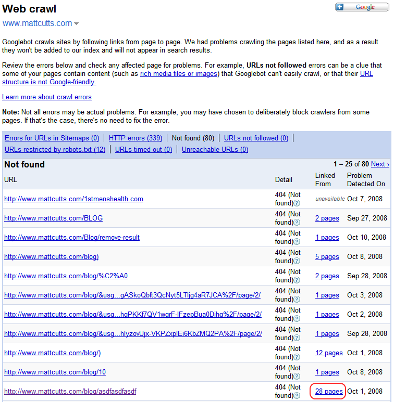394x402 pixels.
Task: Open the www.mattcutts.com site link at top
Action: click(x=37, y=23)
